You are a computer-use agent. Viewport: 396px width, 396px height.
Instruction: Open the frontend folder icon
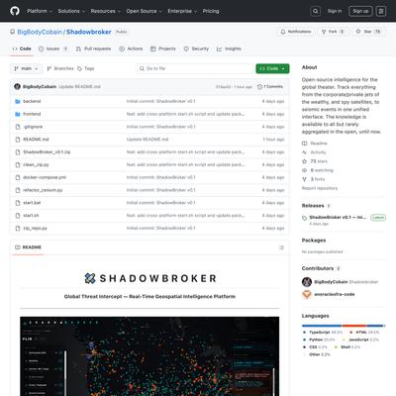[x=18, y=114]
